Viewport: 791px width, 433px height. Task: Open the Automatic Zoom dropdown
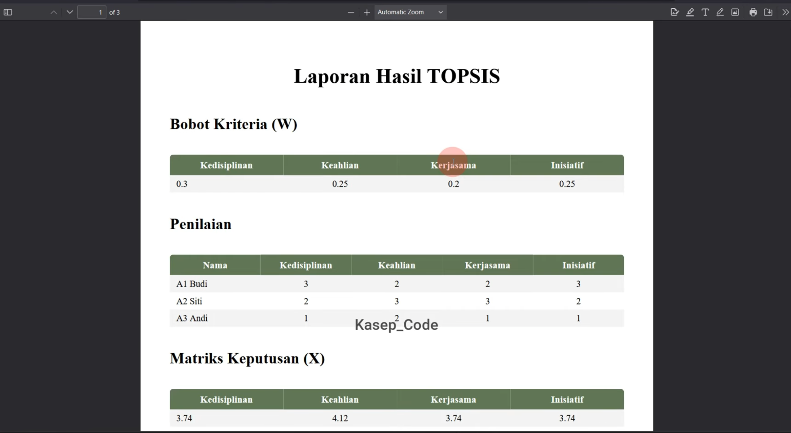410,12
